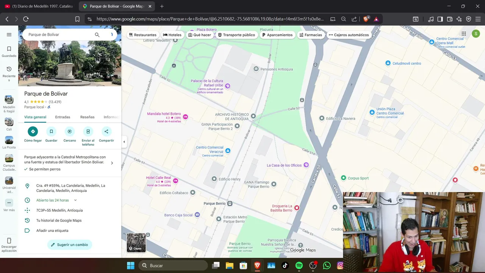Click Palacio de la Cultura pin
This screenshot has width=485, height=273.
tap(227, 86)
